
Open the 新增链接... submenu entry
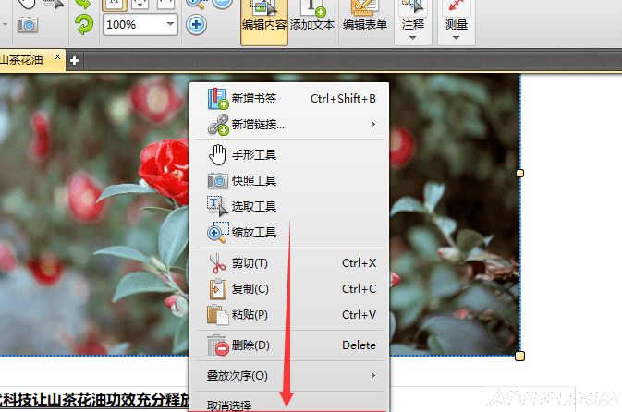coord(290,125)
